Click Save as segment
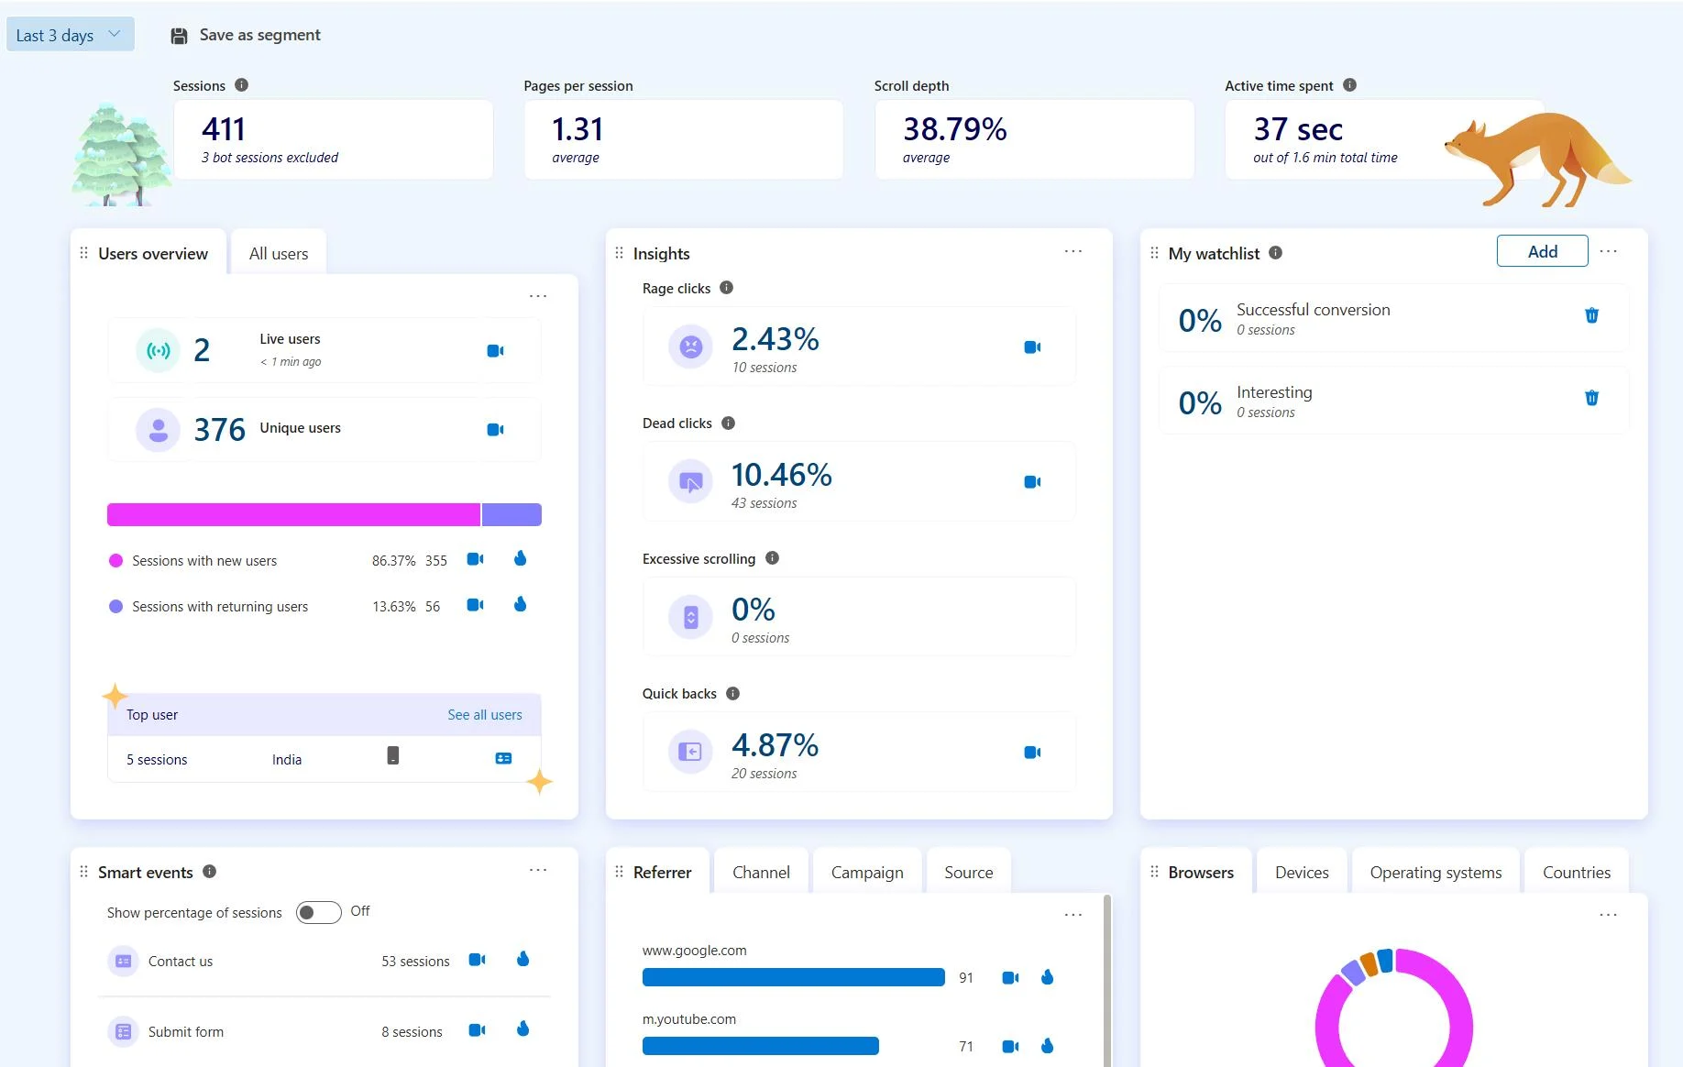 point(245,35)
